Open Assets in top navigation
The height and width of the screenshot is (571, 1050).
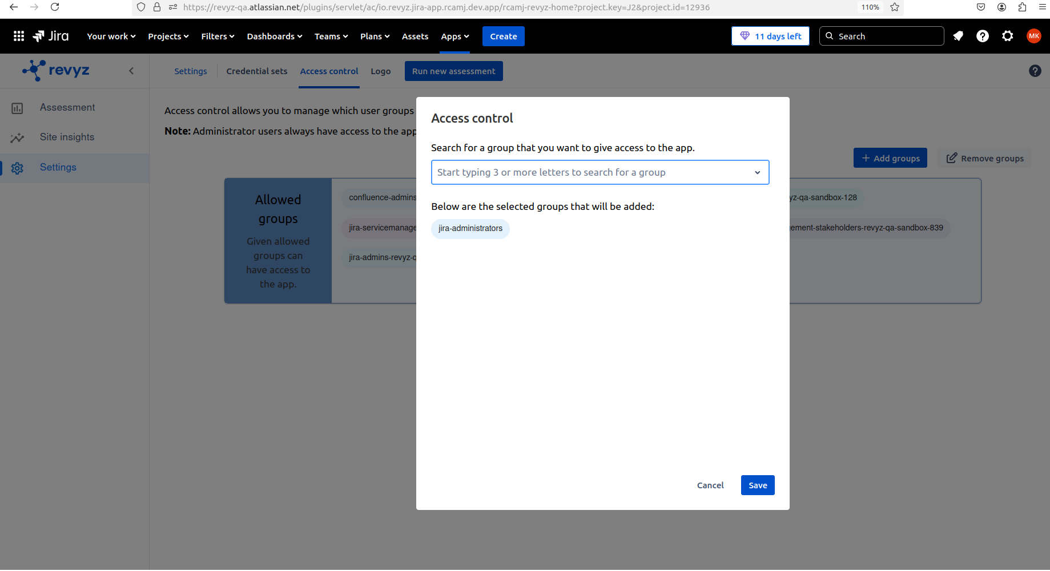coord(415,36)
